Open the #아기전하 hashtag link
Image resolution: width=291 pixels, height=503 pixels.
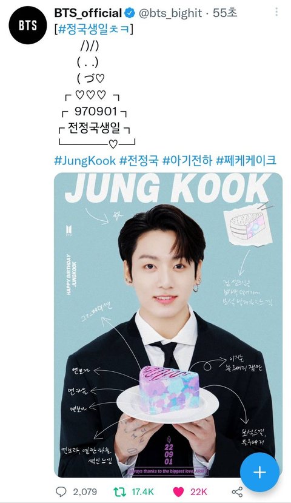click(187, 160)
